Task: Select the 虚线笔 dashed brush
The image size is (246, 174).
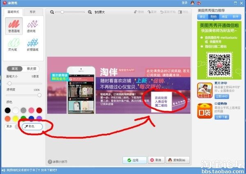Action: pyautogui.click(x=32, y=26)
